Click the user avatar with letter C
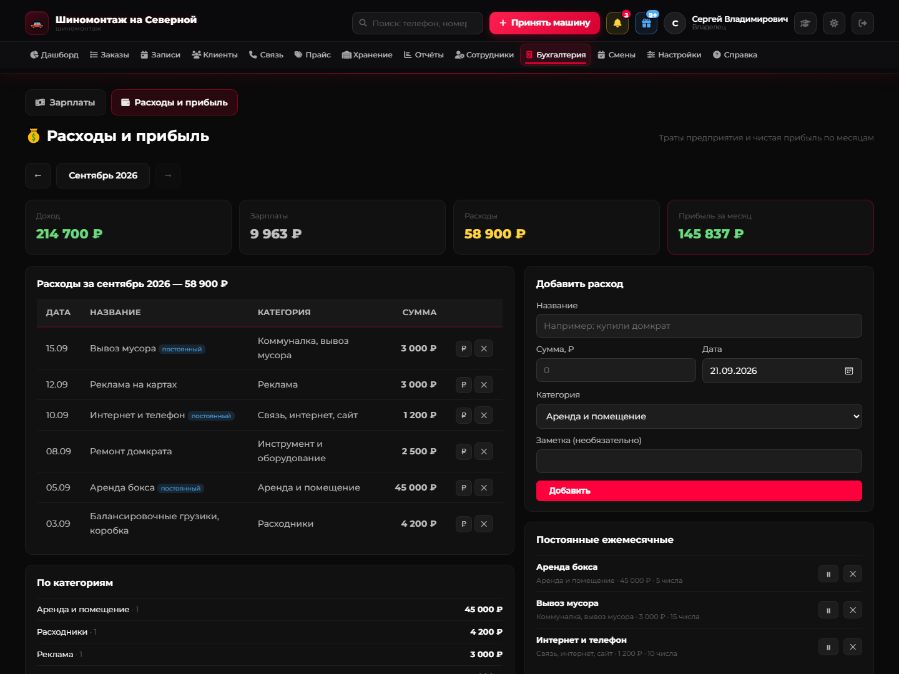 tap(675, 23)
